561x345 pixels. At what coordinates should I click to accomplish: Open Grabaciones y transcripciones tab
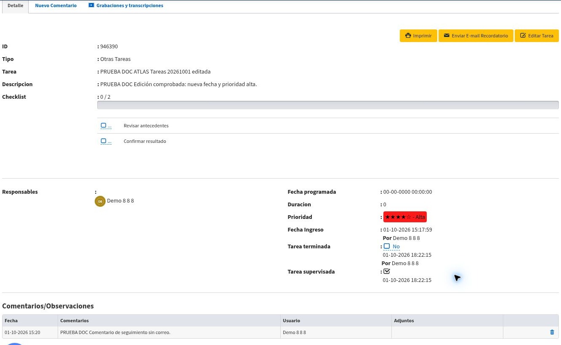126,6
